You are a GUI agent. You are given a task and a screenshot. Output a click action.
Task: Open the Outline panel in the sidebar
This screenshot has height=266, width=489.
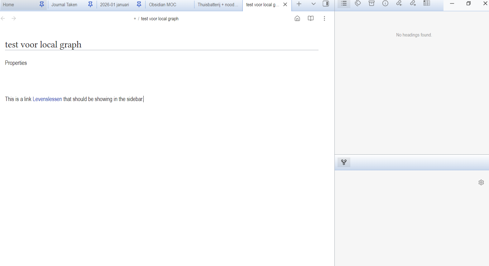point(344,3)
